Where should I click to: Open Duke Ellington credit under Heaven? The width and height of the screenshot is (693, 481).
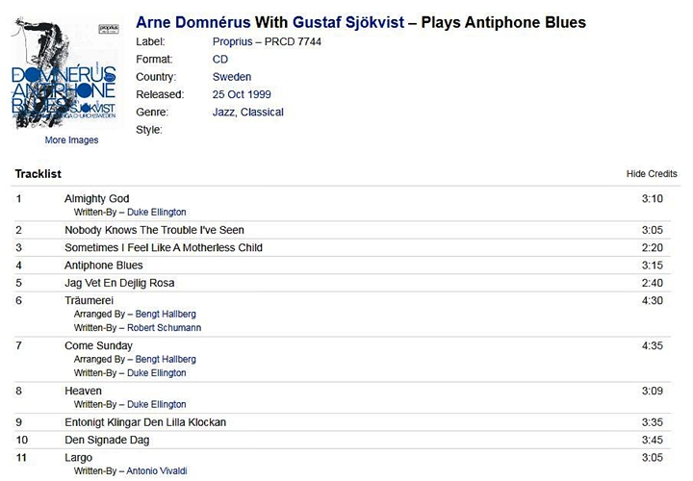[157, 404]
